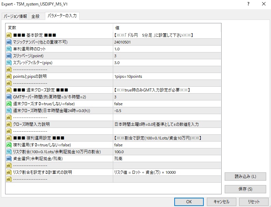Screen dimensions: 271x207
Task: Click the string icon beside クローズ時間入力説明
Action: point(9,124)
